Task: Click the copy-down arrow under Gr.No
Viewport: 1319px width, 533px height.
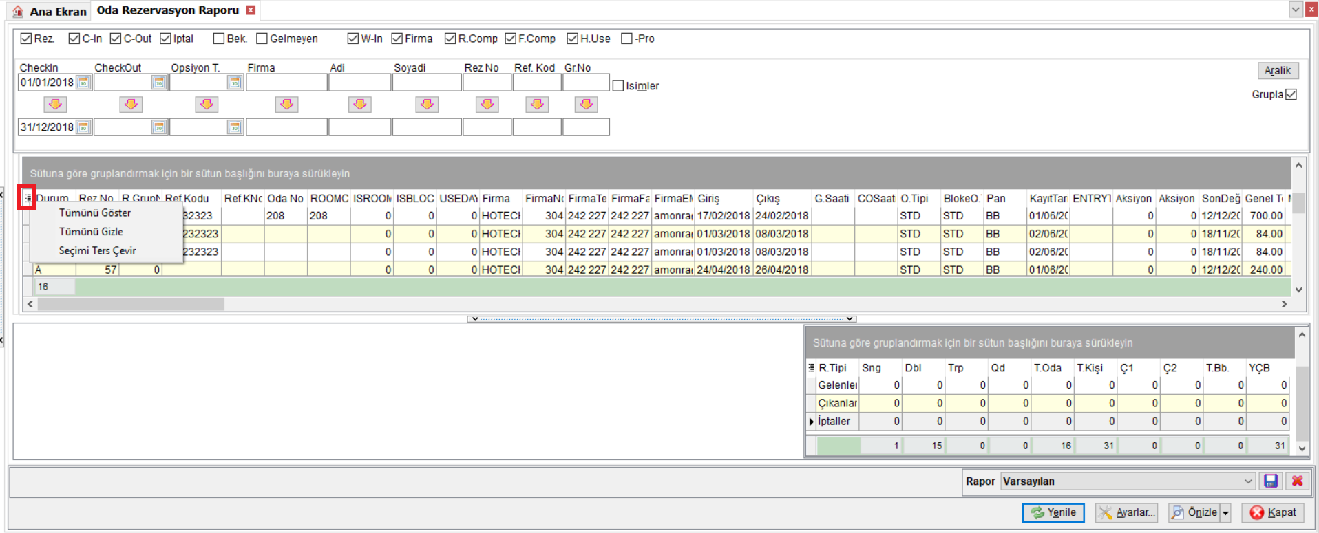Action: click(x=586, y=105)
